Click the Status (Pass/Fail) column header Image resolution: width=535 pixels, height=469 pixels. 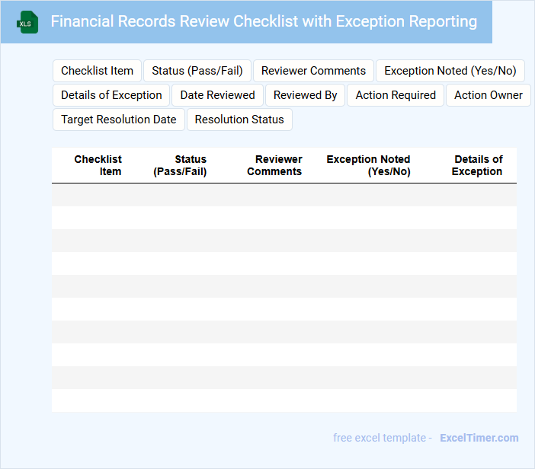pyautogui.click(x=181, y=165)
